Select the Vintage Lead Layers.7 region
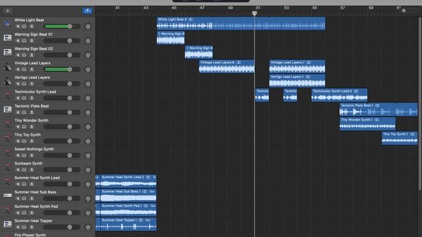 297,66
